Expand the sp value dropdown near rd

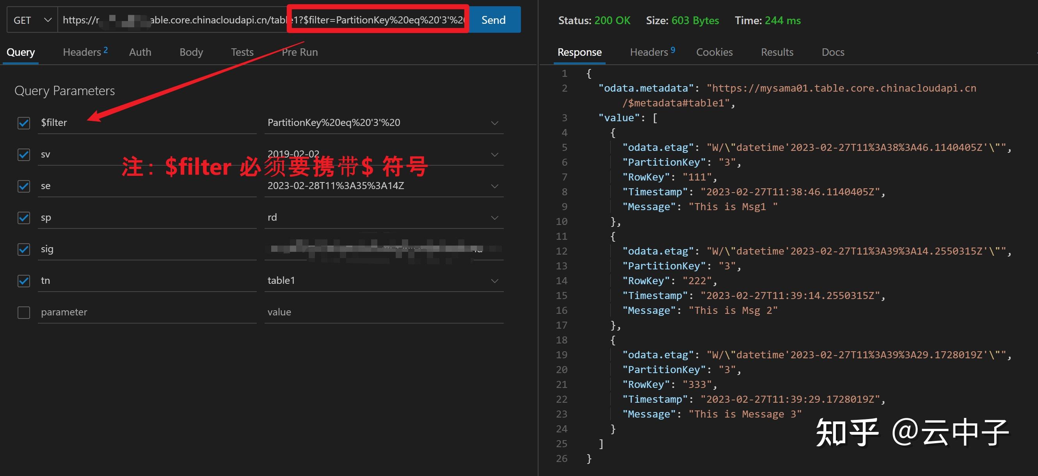click(494, 218)
